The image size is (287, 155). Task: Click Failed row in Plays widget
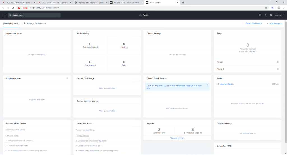(x=248, y=62)
